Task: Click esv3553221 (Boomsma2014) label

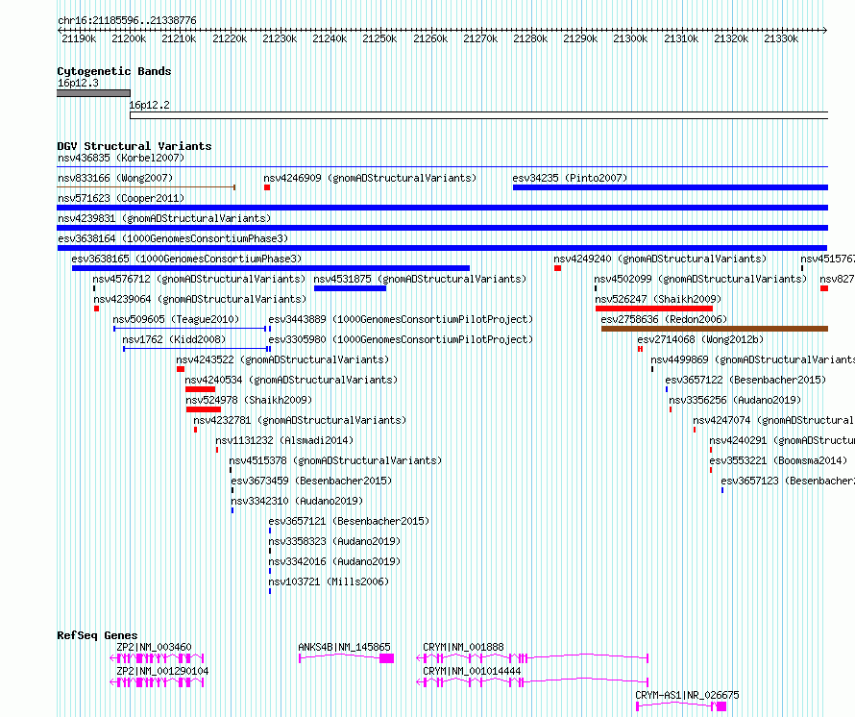Action: [778, 460]
